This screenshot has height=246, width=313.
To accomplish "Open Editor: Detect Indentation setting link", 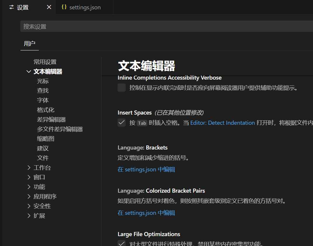I will tap(222, 122).
